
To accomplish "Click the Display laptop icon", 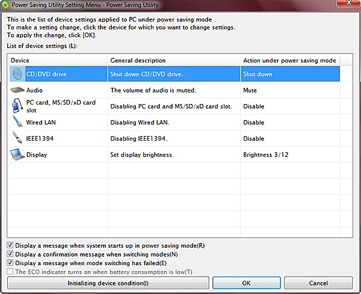I will point(17,155).
